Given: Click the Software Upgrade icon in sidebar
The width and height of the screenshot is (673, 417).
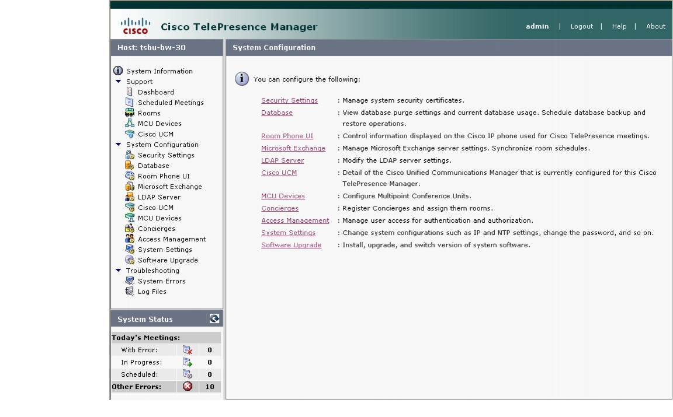Looking at the screenshot, I should point(130,260).
